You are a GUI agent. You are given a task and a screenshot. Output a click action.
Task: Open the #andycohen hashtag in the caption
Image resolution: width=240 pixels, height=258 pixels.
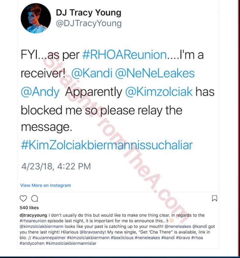[x=32, y=243]
